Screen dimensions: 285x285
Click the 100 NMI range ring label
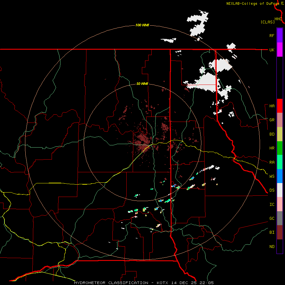(142, 25)
